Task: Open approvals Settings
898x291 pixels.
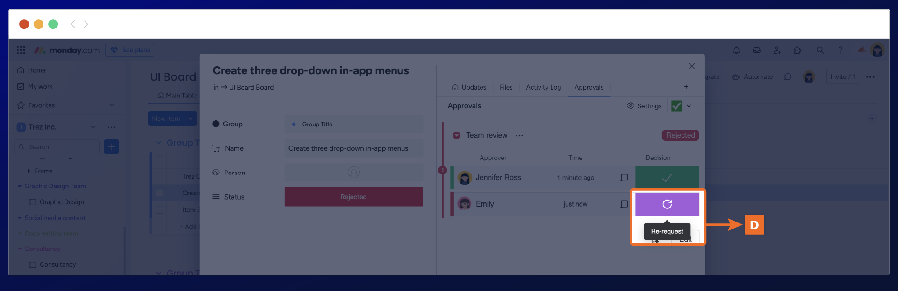Action: click(644, 106)
